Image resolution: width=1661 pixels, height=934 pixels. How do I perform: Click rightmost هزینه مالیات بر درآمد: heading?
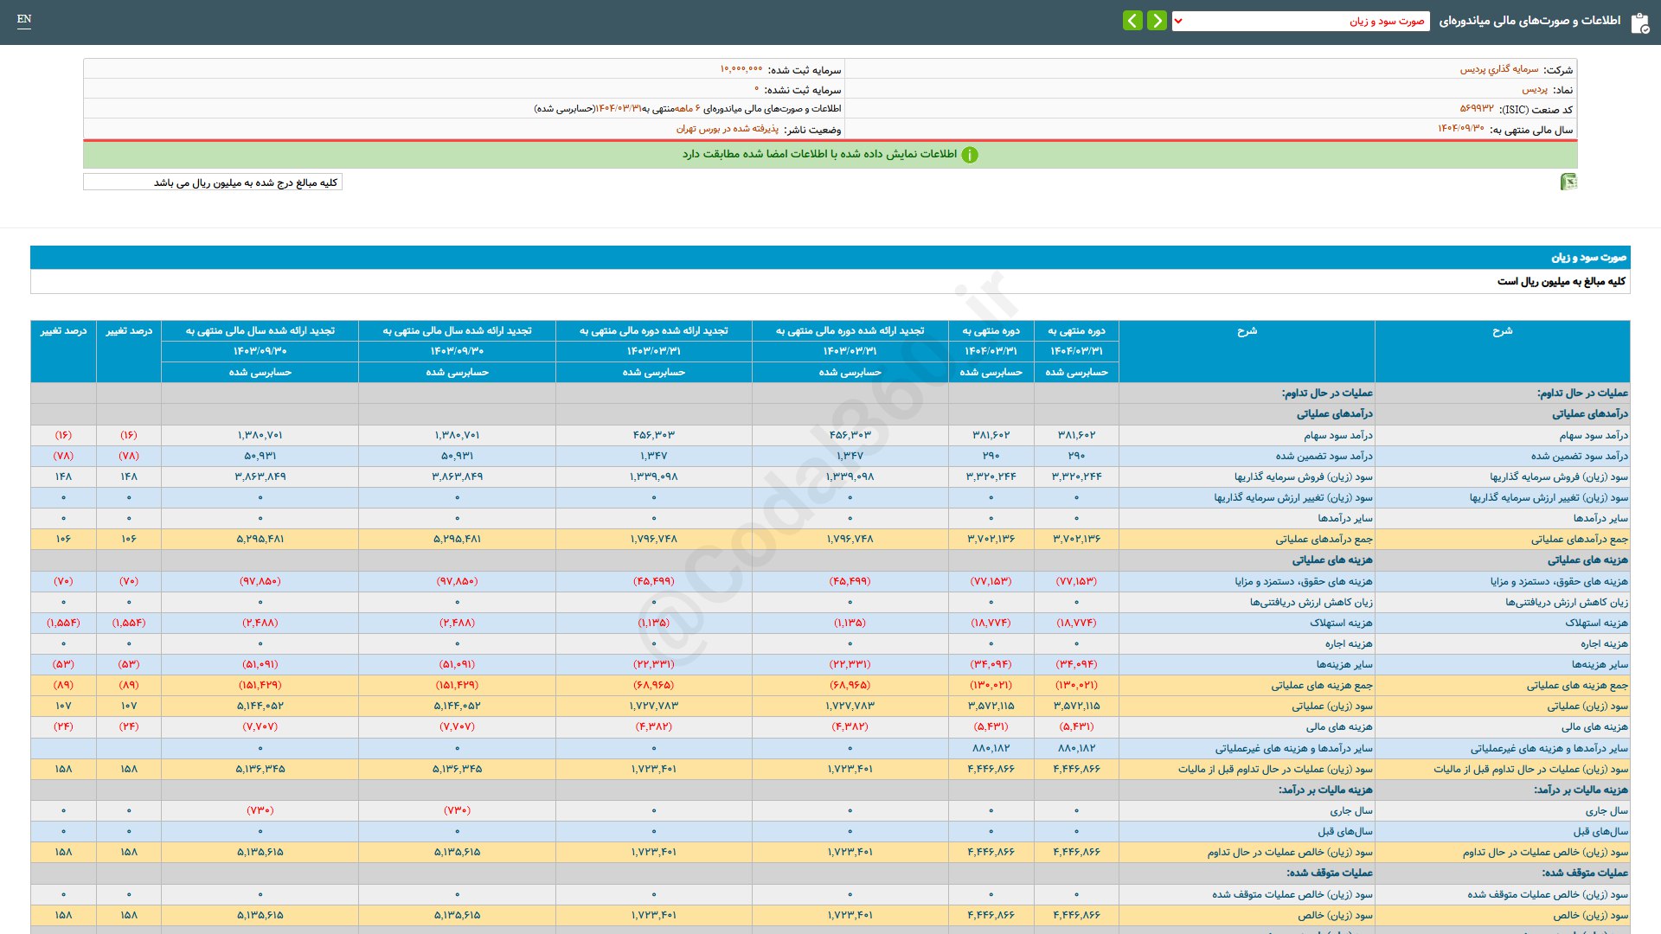coord(1581,790)
